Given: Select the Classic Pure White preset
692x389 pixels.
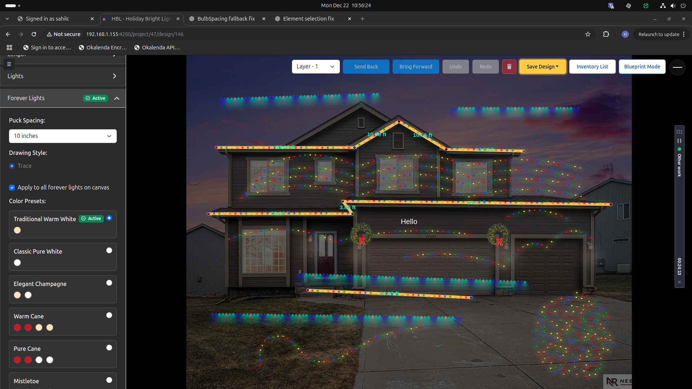Looking at the screenshot, I should pyautogui.click(x=109, y=251).
